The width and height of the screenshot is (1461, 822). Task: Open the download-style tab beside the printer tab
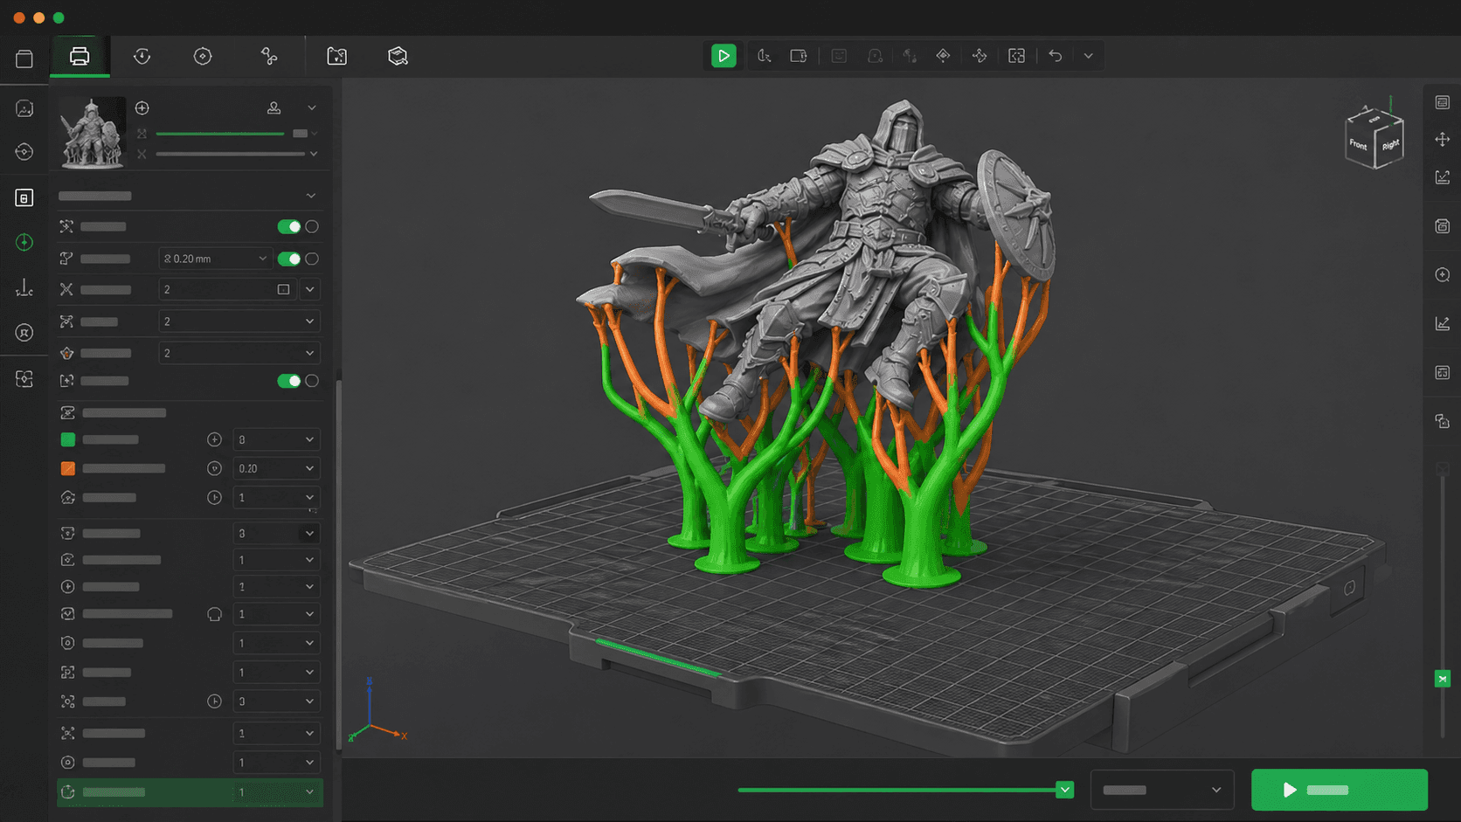click(141, 55)
